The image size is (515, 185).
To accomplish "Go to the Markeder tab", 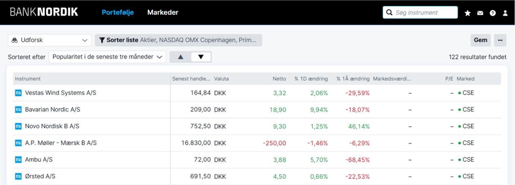I will pyautogui.click(x=163, y=12).
